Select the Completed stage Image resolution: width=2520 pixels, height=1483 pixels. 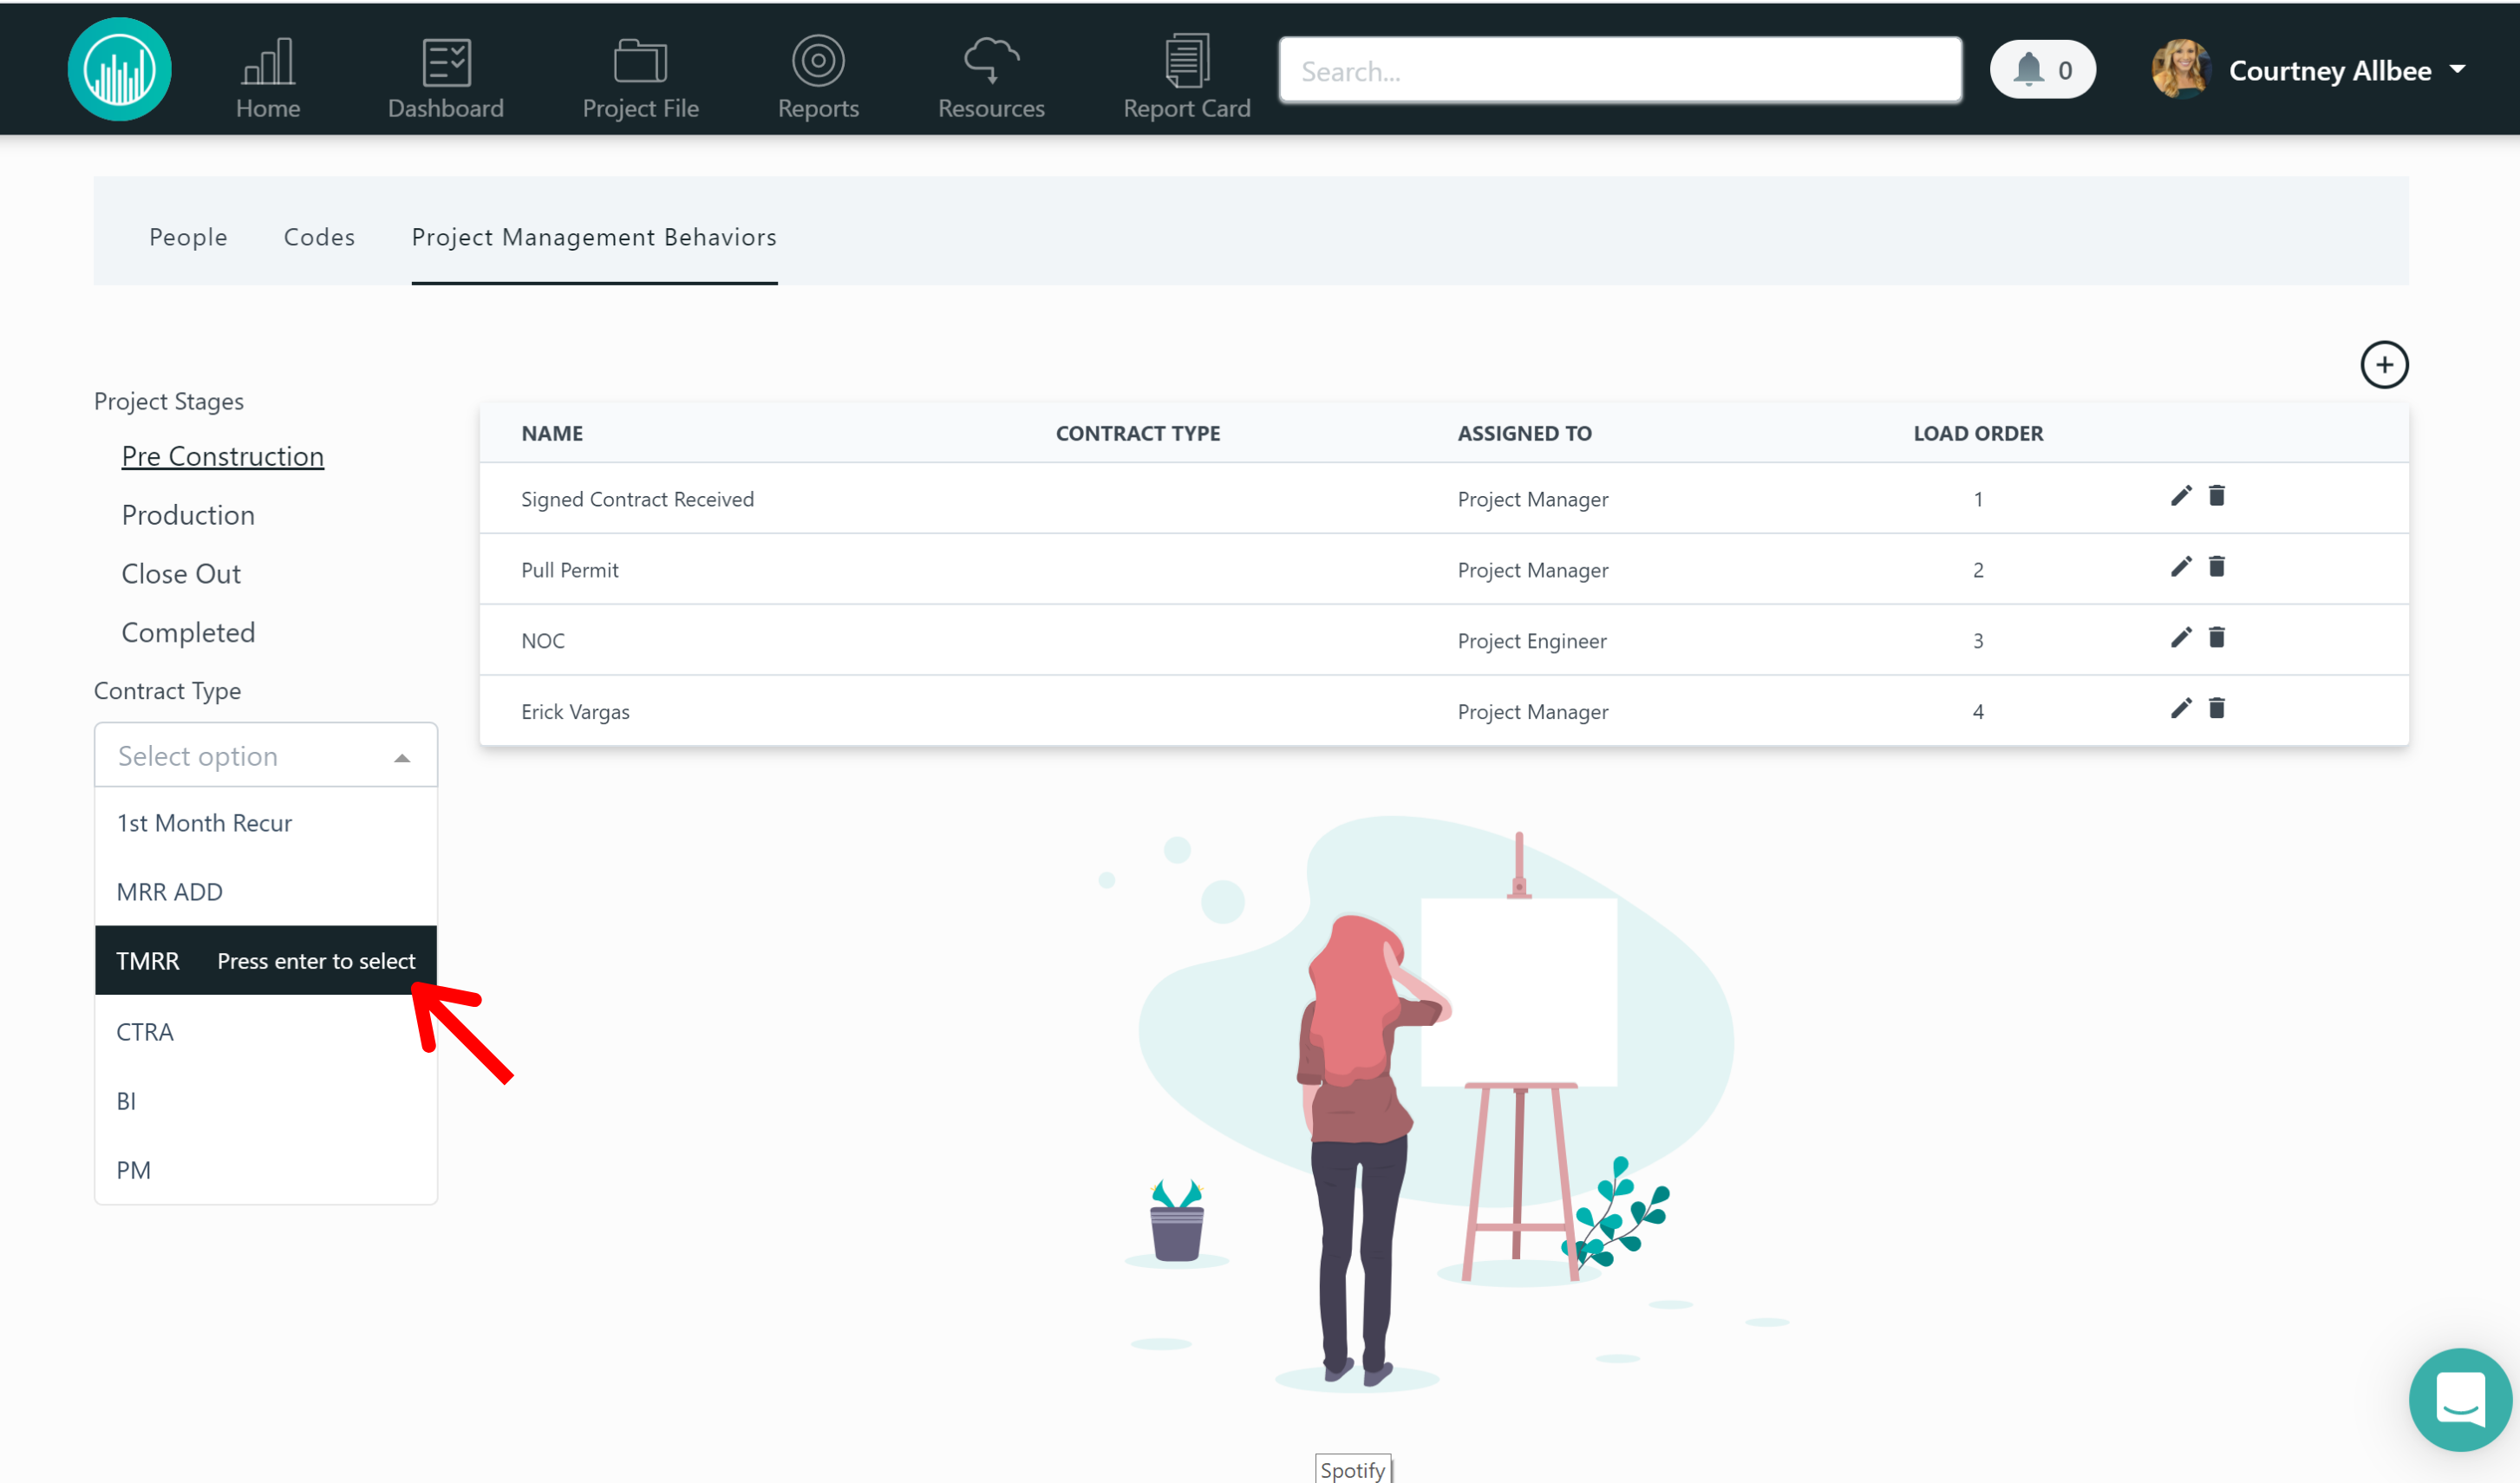(x=188, y=633)
